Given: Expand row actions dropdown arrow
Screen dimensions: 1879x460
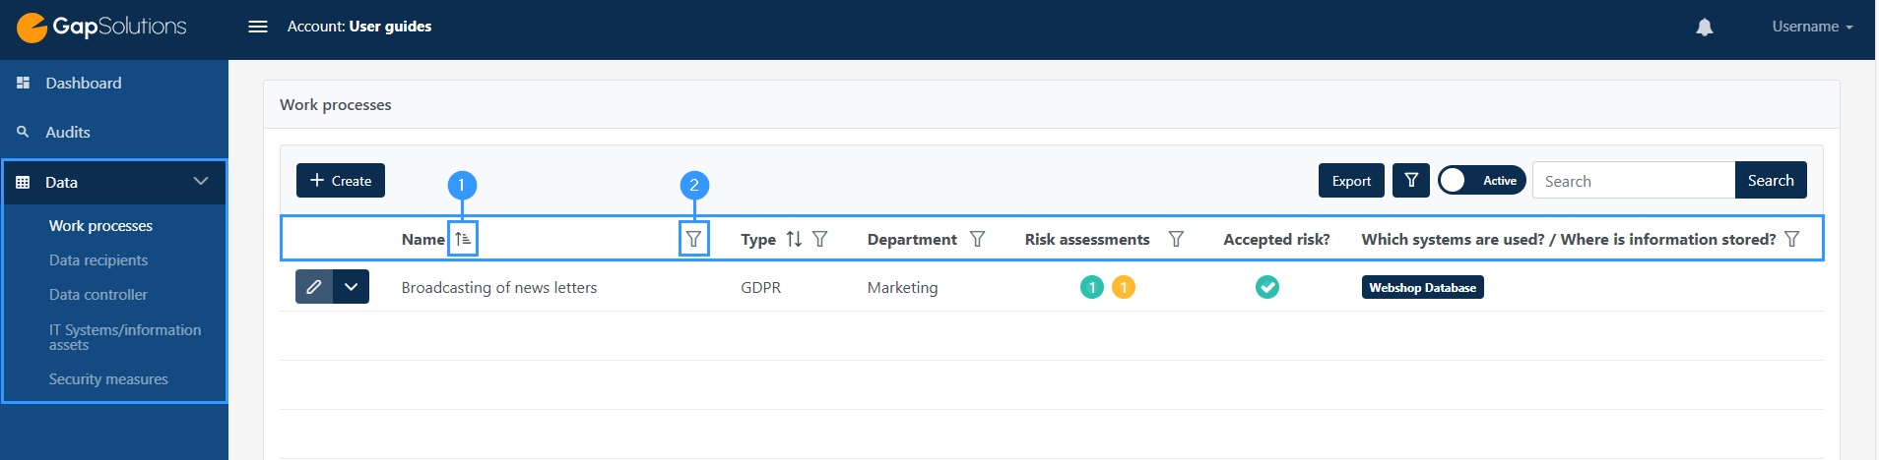Looking at the screenshot, I should pyautogui.click(x=352, y=287).
